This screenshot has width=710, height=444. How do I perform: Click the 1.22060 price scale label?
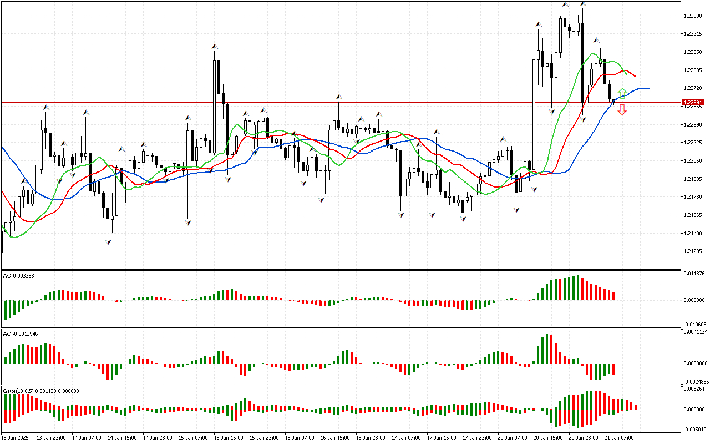[x=693, y=161]
